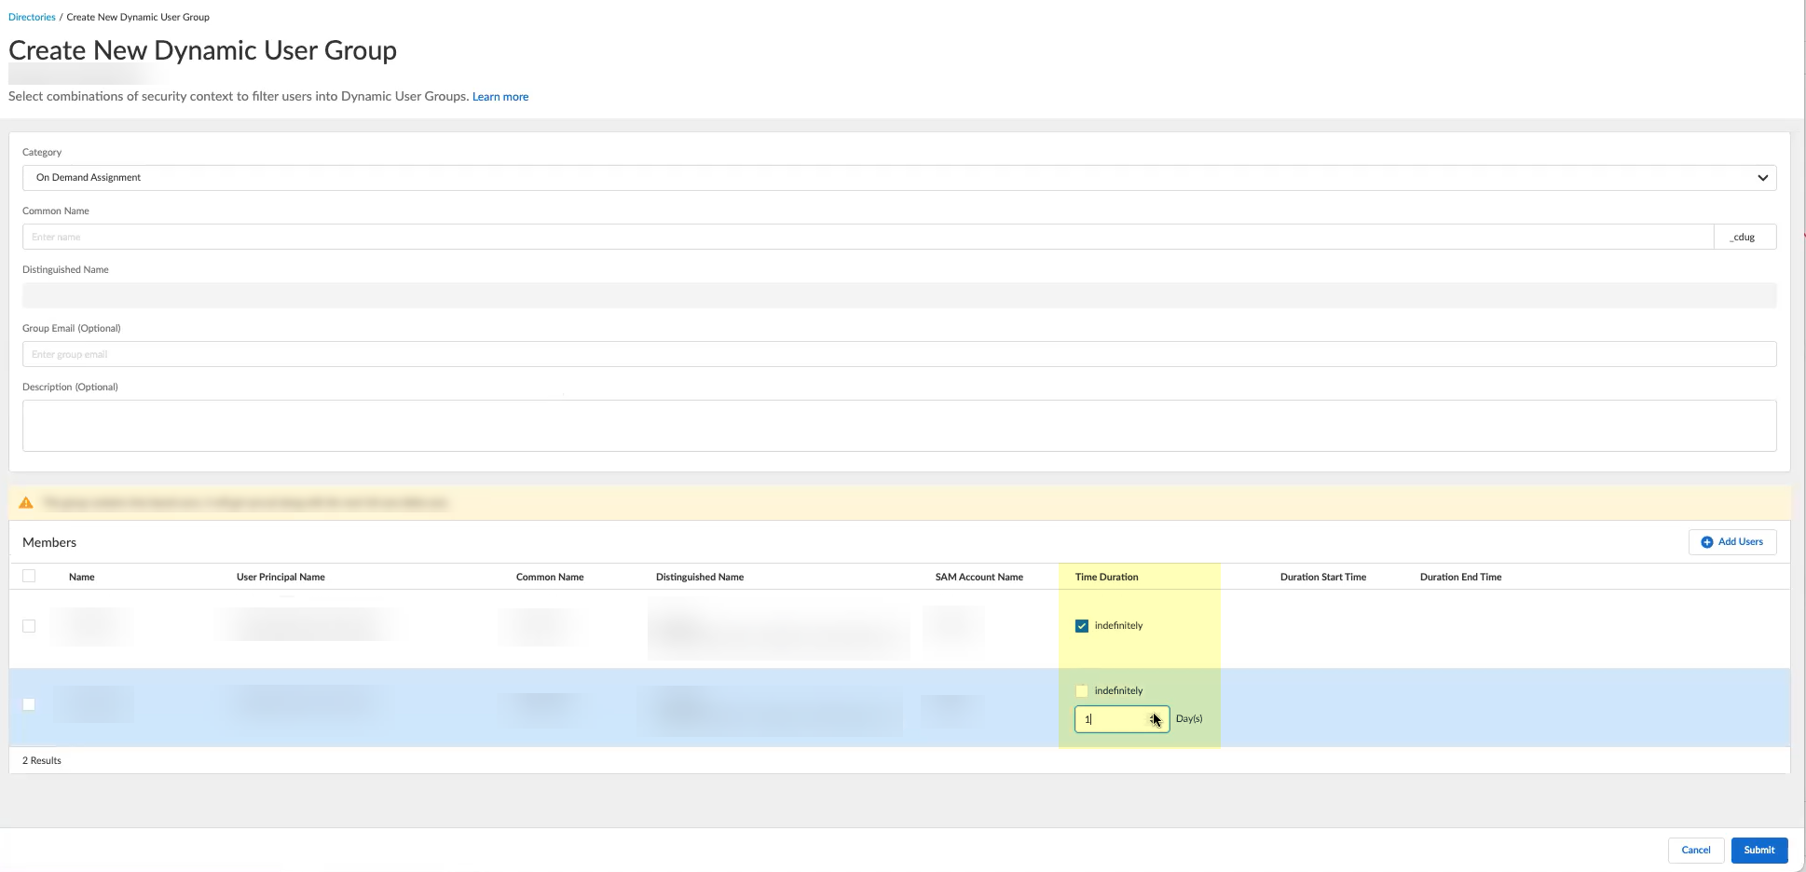Click the Name column header
The height and width of the screenshot is (872, 1806).
click(82, 578)
